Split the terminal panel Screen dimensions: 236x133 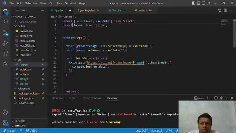click(x=216, y=98)
